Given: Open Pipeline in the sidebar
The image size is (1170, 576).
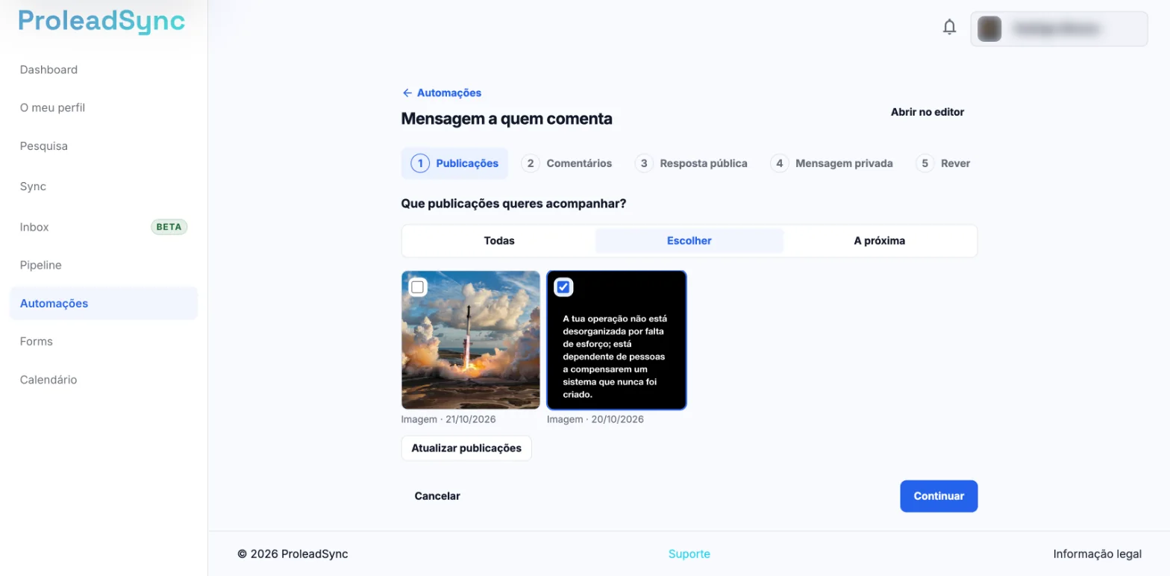Looking at the screenshot, I should [41, 265].
